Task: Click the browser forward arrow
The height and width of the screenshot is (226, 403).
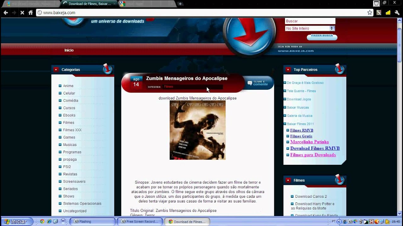Action: (x=14, y=13)
